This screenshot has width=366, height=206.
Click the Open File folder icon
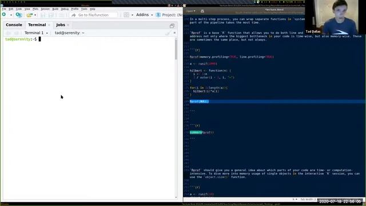[x=29, y=15]
